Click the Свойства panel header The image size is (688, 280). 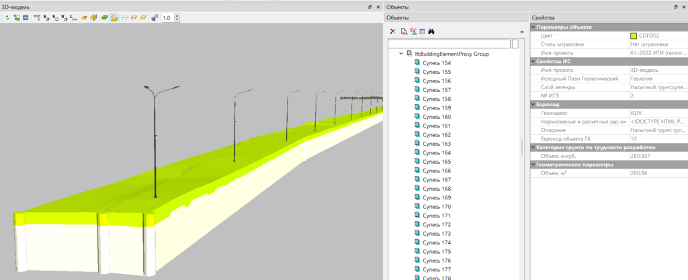(609, 17)
